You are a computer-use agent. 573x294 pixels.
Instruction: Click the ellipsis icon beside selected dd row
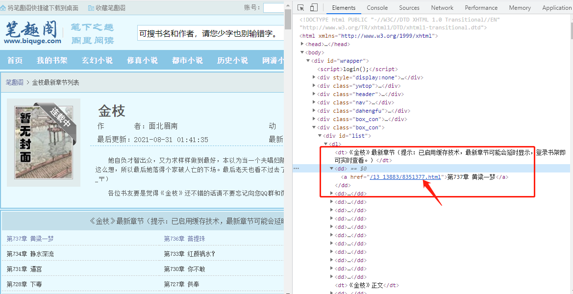297,169
